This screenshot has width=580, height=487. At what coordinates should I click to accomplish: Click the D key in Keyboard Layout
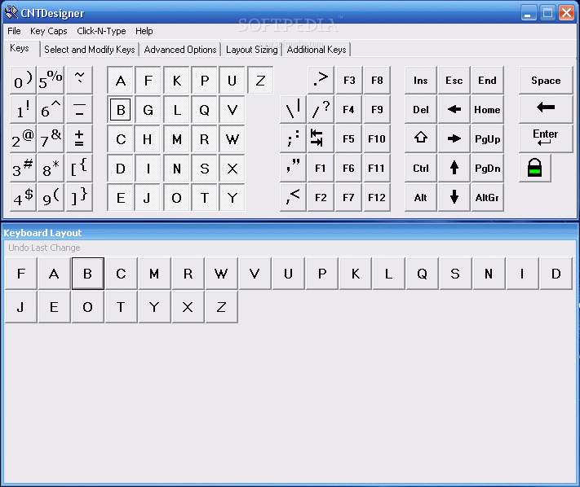[556, 274]
